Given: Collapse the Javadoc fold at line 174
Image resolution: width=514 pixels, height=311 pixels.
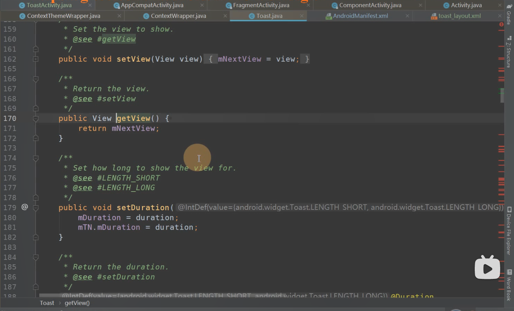Looking at the screenshot, I should click(x=36, y=158).
